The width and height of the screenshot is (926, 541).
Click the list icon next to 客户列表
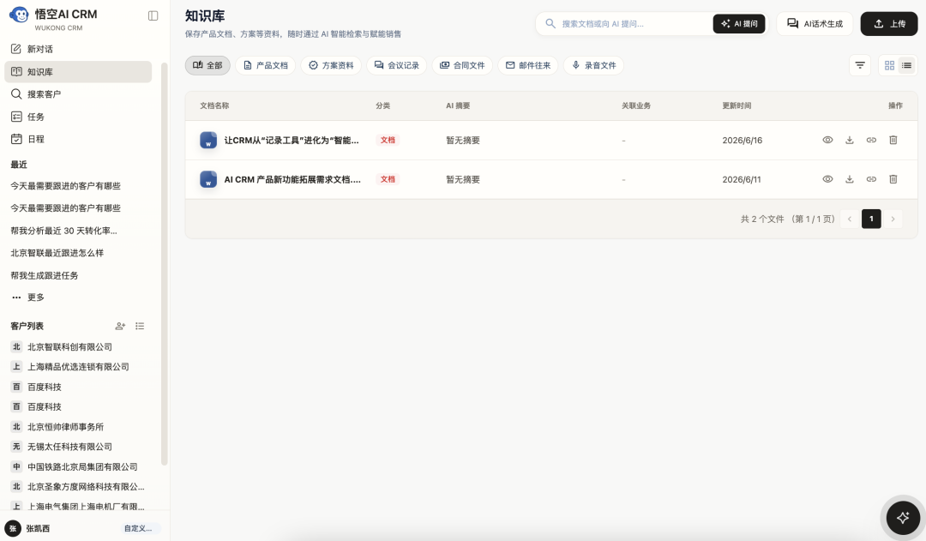[x=140, y=326]
